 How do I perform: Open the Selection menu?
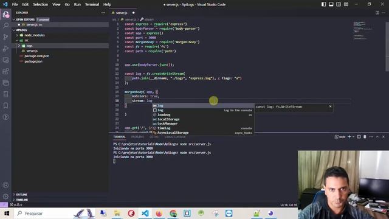(41, 4)
